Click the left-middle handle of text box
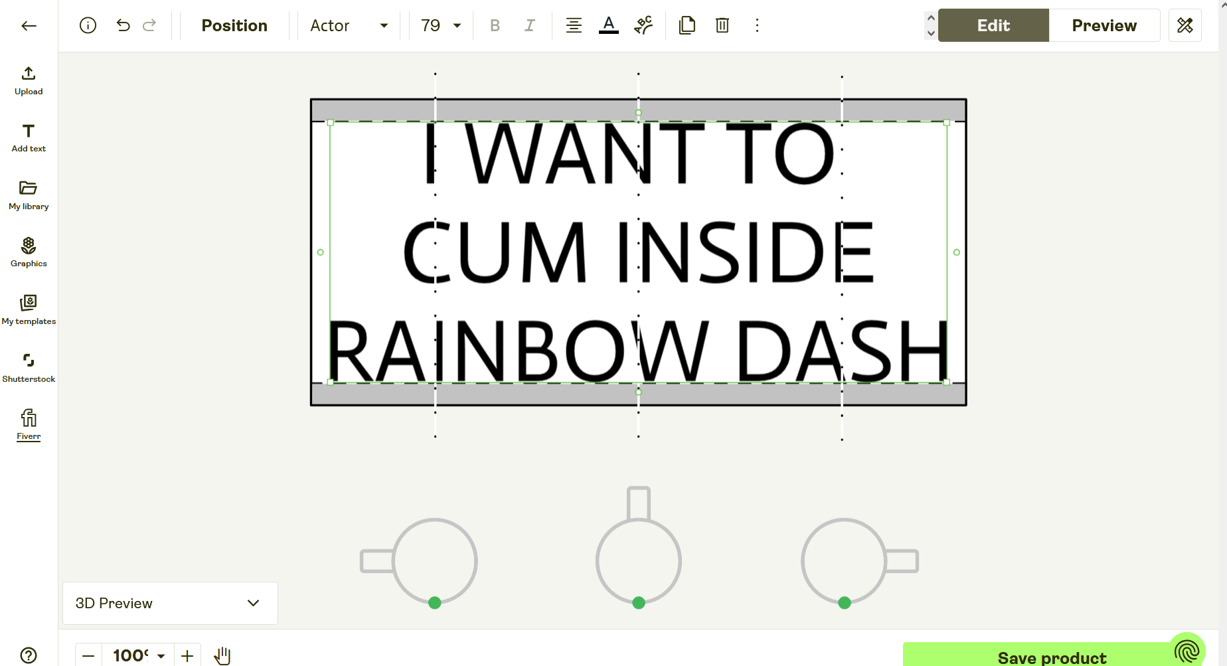Viewport: 1227px width, 666px height. click(x=321, y=252)
